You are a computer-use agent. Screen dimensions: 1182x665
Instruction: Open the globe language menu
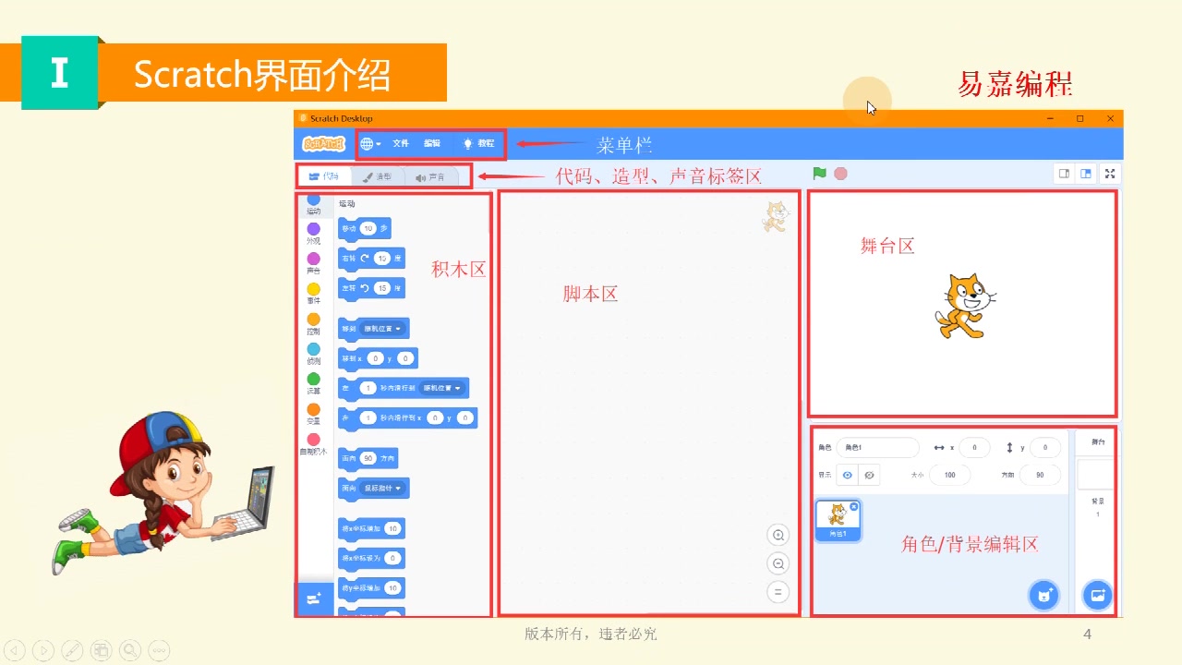tap(370, 144)
